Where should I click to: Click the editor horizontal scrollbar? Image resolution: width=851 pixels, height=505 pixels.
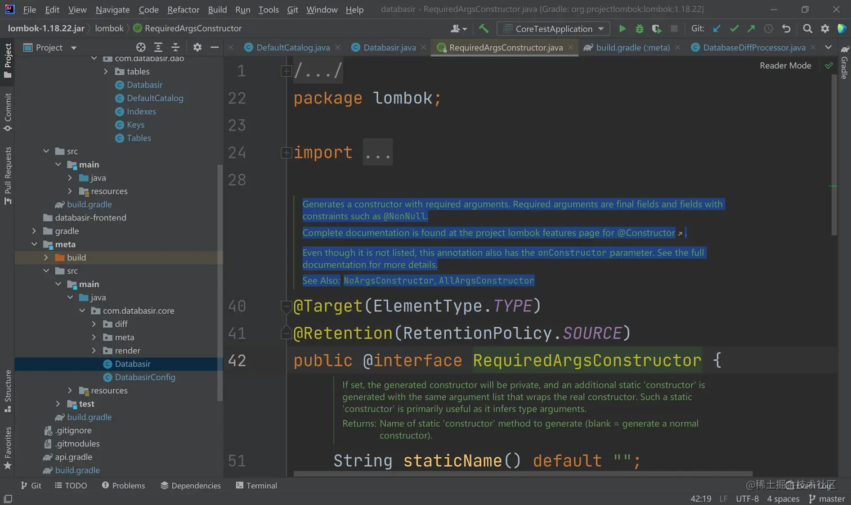(523, 474)
